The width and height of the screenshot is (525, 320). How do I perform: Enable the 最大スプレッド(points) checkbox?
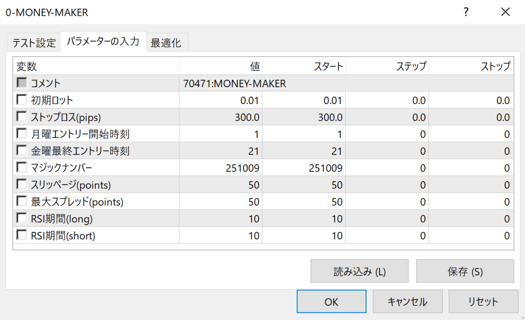click(x=22, y=201)
